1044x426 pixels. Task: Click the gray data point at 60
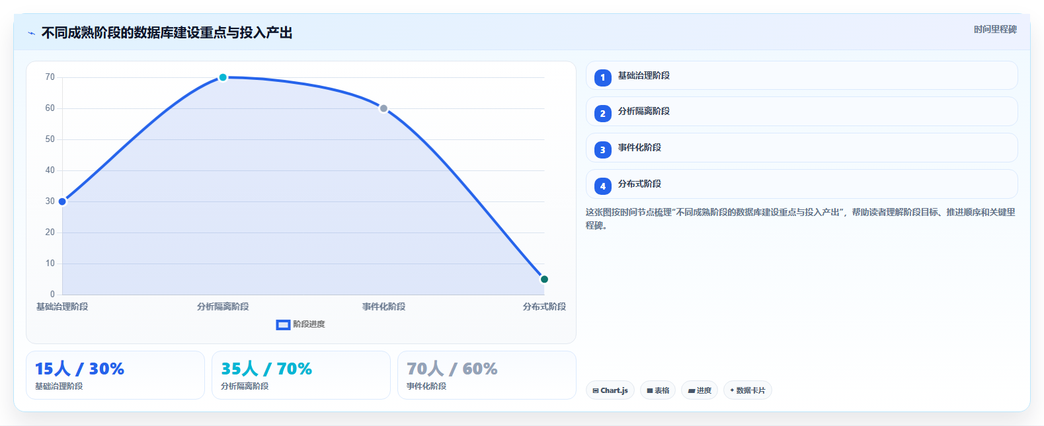click(x=383, y=108)
